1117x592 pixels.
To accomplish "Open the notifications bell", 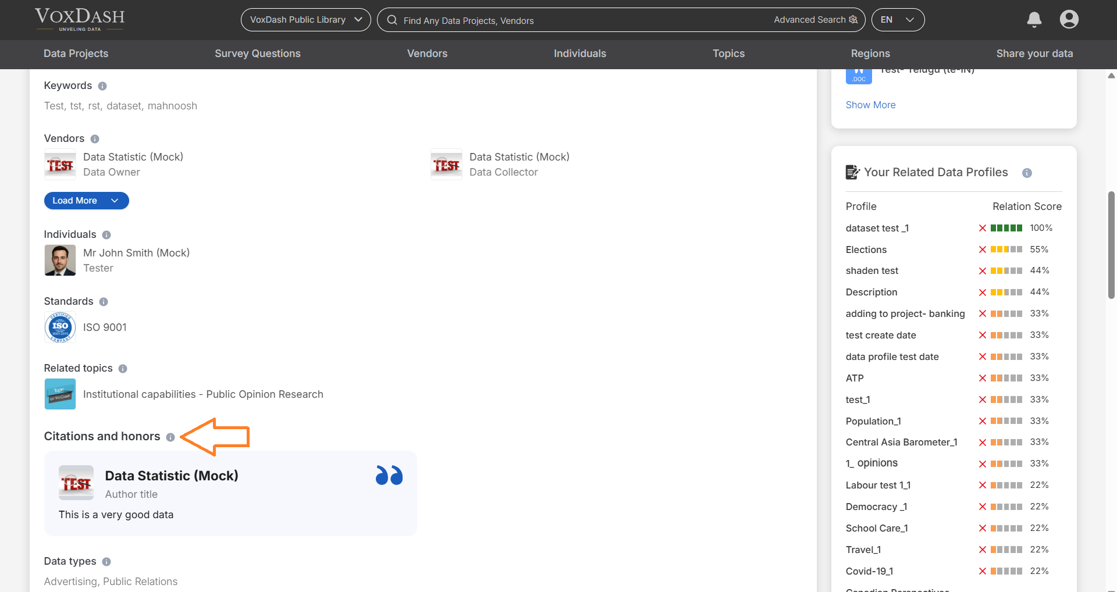I will click(1034, 20).
